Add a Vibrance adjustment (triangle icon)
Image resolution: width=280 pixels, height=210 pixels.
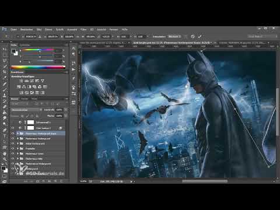43,80
